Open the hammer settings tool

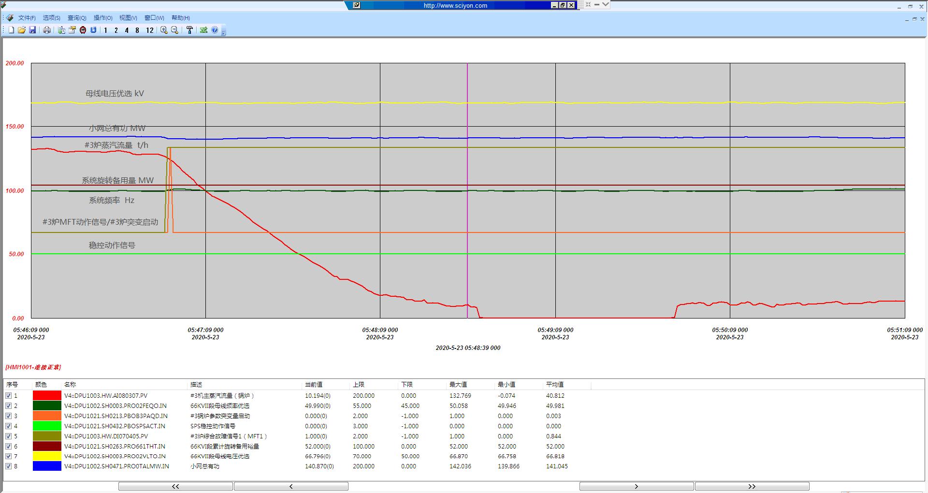tap(189, 30)
